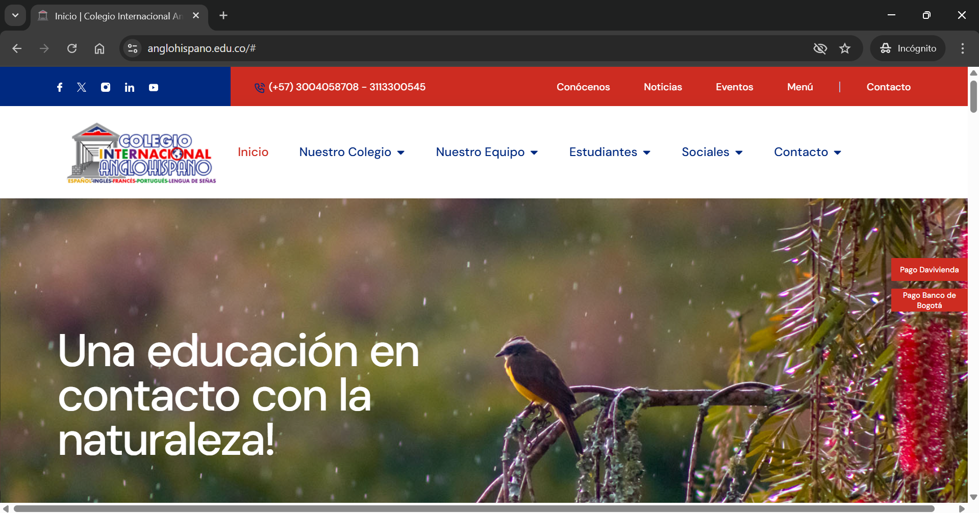The image size is (979, 513).
Task: Click the horizontal scrollbar at page bottom
Action: click(x=473, y=508)
